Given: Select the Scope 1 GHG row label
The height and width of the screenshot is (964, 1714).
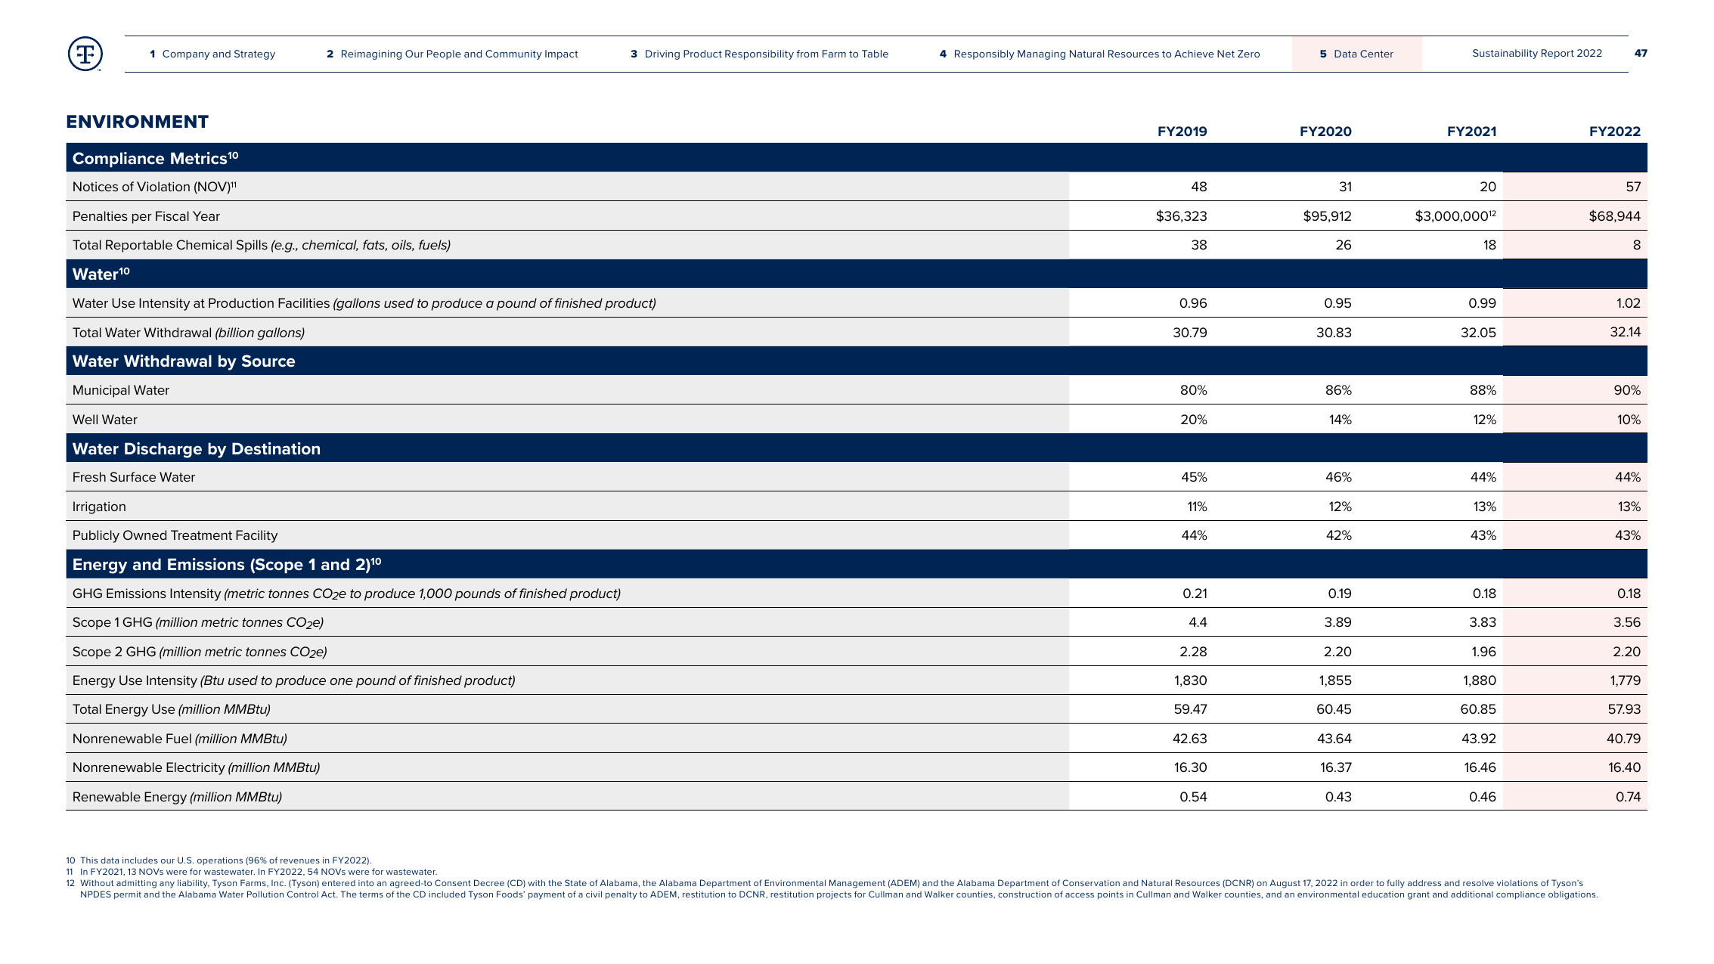Looking at the screenshot, I should [198, 622].
